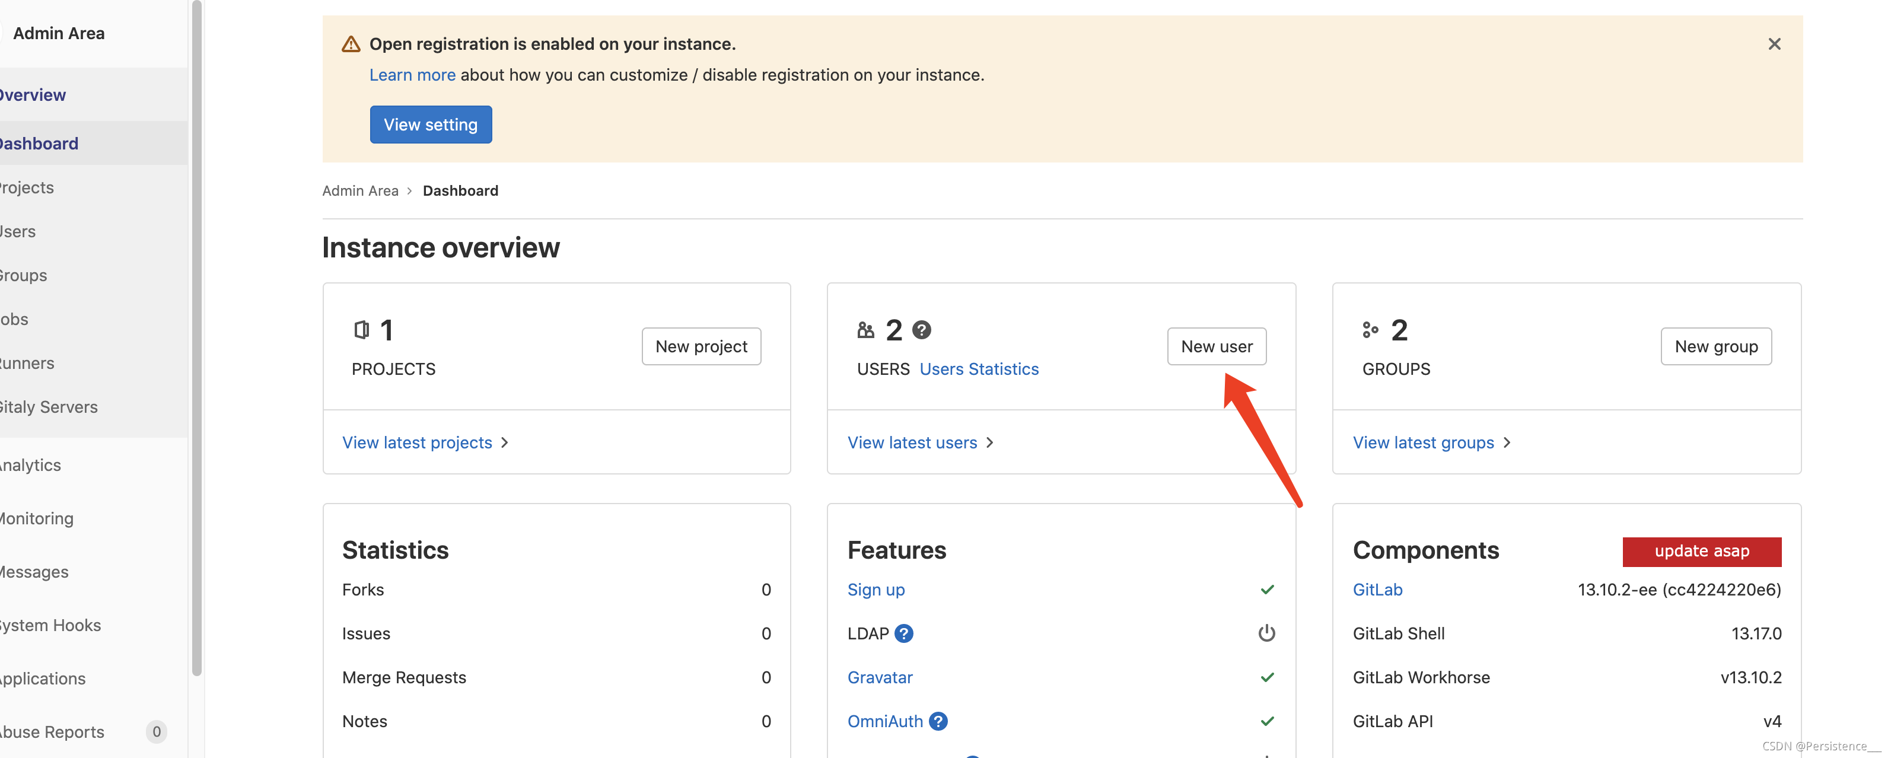Create a New group
Viewport: 1891px width, 758px height.
point(1715,346)
